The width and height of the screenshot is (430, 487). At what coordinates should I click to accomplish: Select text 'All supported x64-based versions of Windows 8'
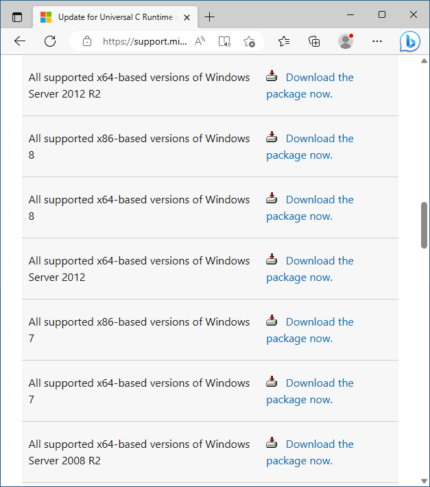tap(139, 208)
